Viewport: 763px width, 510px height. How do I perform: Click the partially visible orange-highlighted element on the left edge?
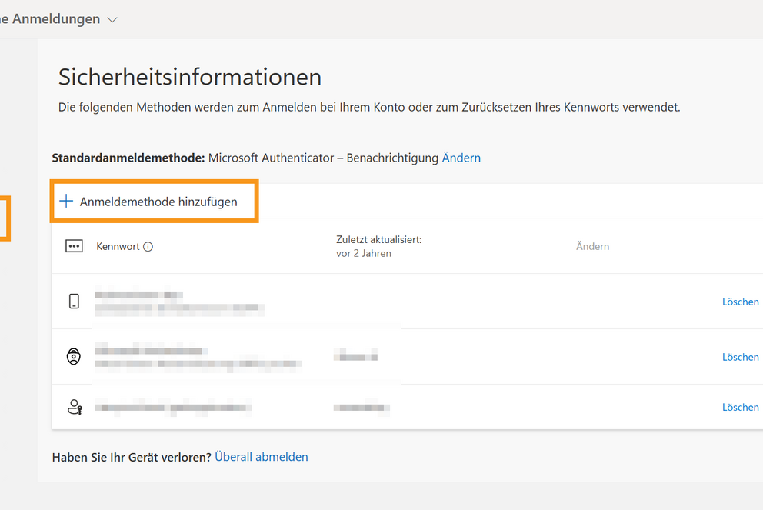tap(5, 218)
